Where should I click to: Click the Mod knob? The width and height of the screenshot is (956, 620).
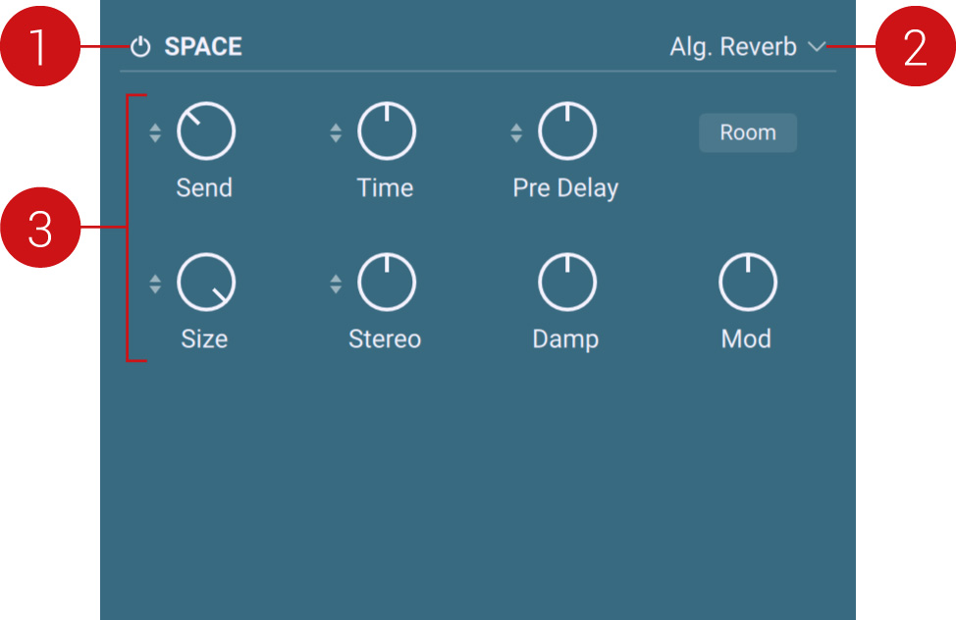tap(747, 283)
